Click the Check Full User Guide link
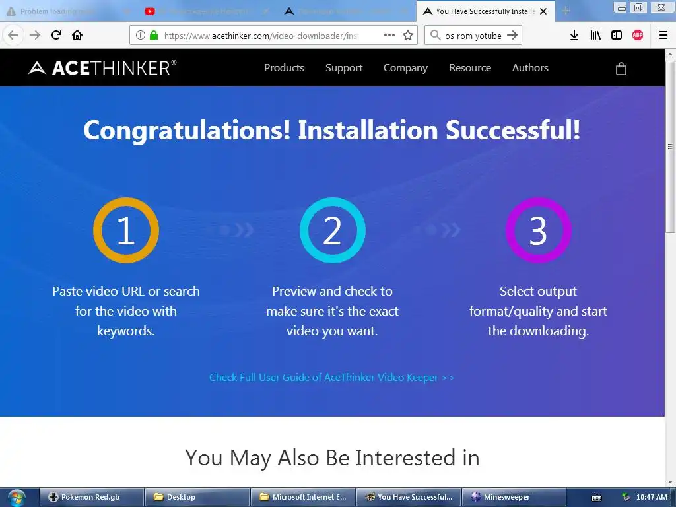Image resolution: width=676 pixels, height=507 pixels. [x=331, y=377]
